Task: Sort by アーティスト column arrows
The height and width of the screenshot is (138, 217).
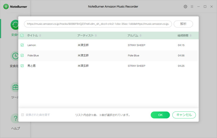Action: point(96,36)
